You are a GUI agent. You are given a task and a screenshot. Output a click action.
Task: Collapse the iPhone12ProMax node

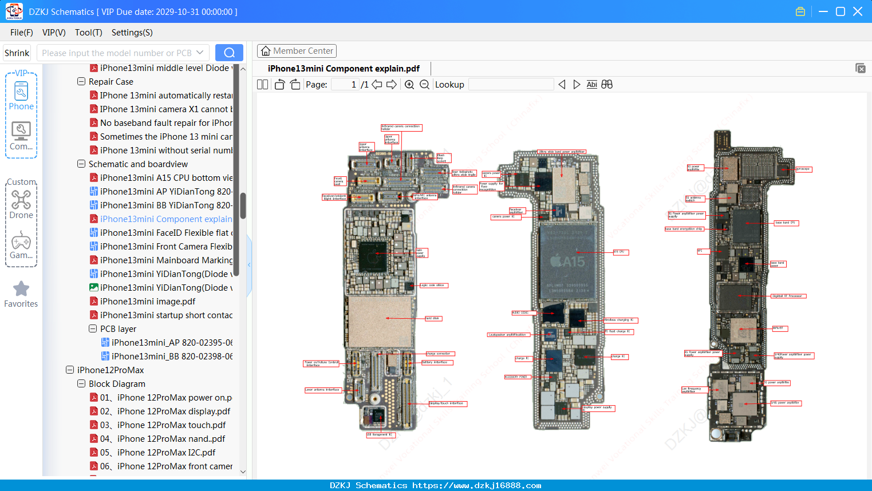[70, 370]
